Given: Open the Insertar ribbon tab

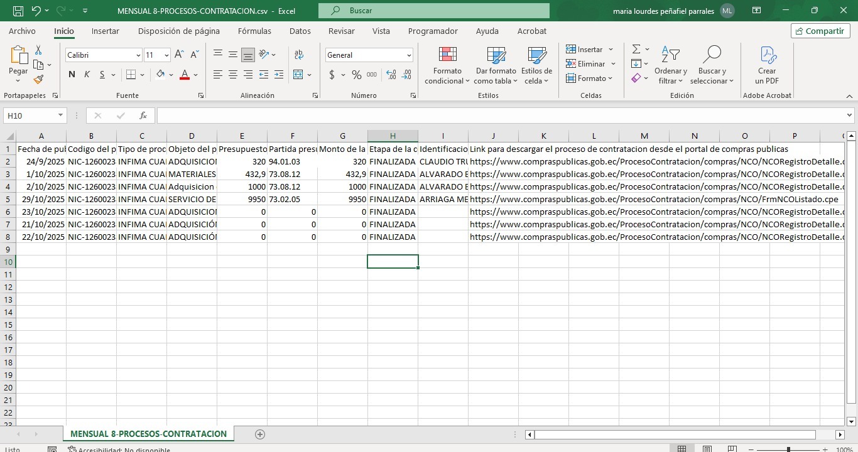Looking at the screenshot, I should pyautogui.click(x=105, y=31).
